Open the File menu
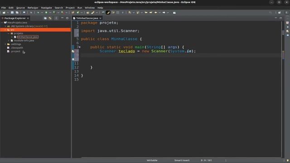Image resolution: width=290 pixels, height=163 pixels. tap(4, 8)
